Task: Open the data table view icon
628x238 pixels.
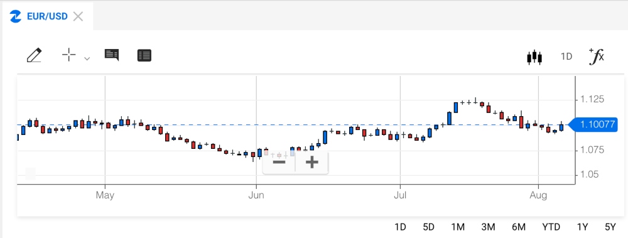Action: 144,55
